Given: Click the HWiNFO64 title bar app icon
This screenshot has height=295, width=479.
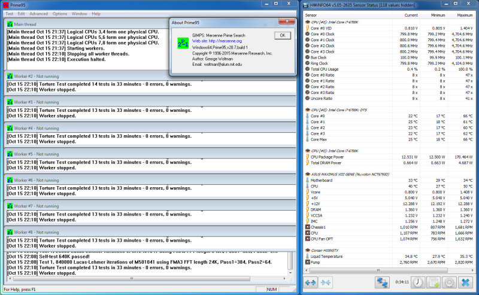Looking at the screenshot, I should click(x=305, y=5).
